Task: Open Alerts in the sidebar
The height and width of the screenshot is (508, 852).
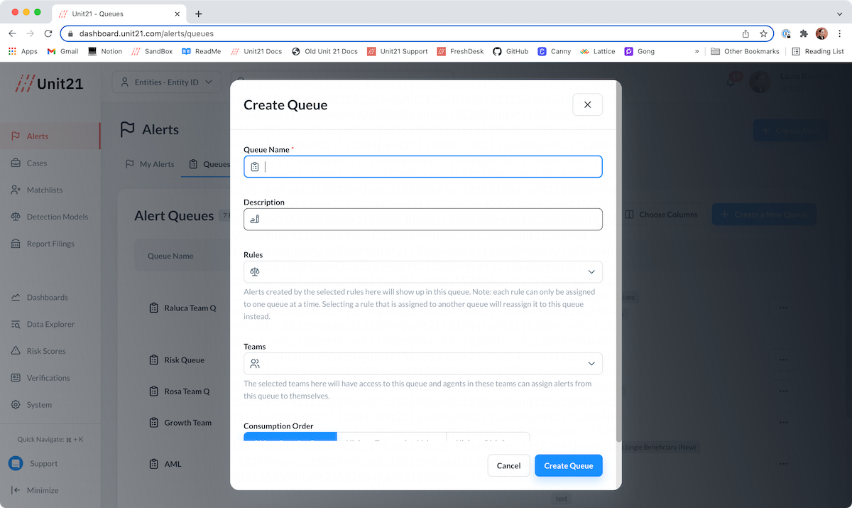Action: (x=50, y=136)
